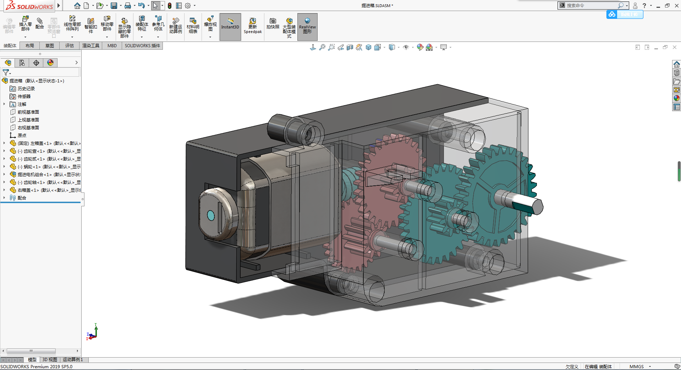
Task: Click the Take Snapshot (拍快照) icon
Action: click(273, 23)
